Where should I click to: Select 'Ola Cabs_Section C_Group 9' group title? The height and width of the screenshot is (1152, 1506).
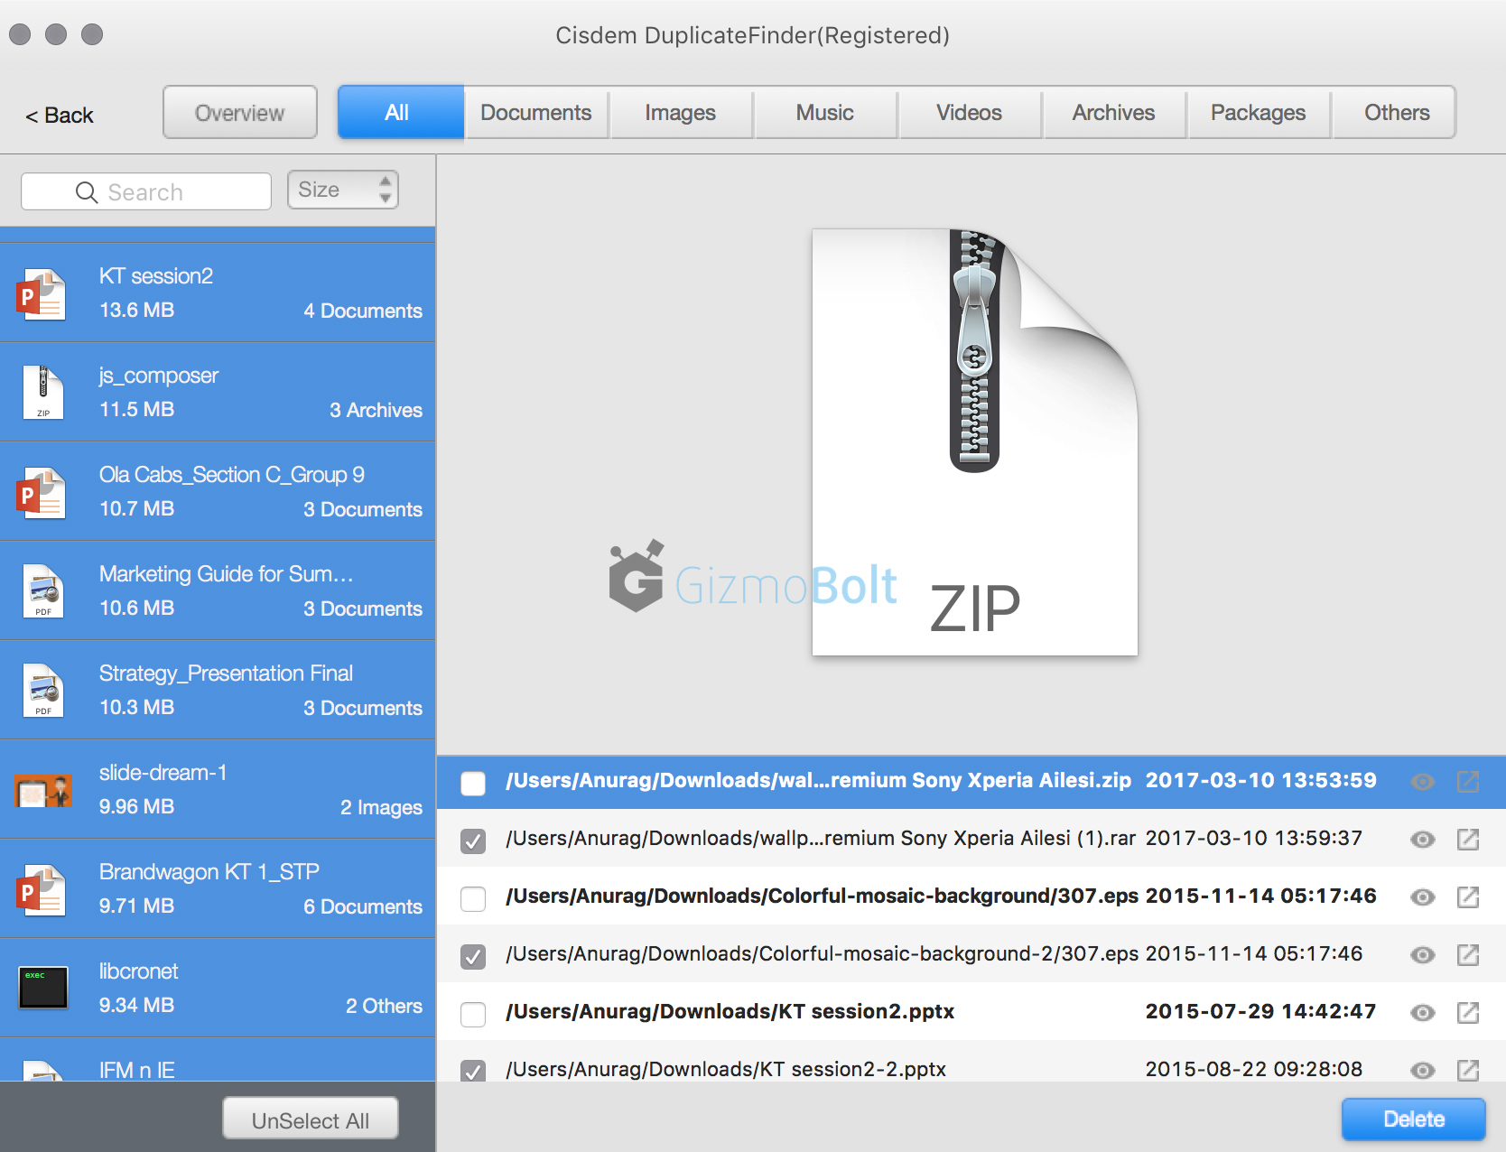(x=232, y=475)
